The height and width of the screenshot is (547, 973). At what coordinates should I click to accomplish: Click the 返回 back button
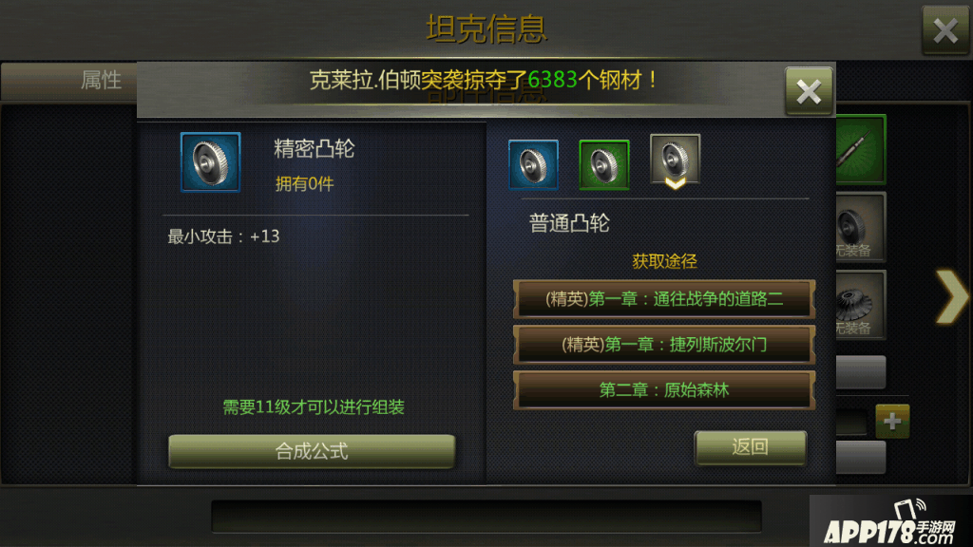coord(751,447)
